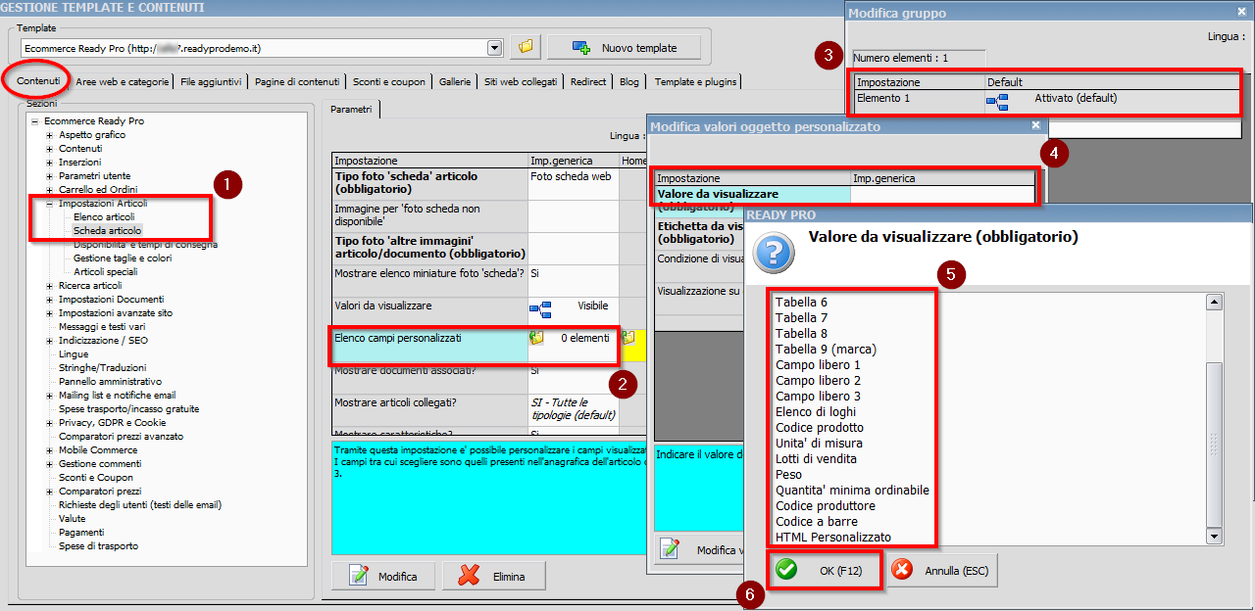
Task: Close the Modifica valori oggetto personalizzato window
Action: (x=1036, y=125)
